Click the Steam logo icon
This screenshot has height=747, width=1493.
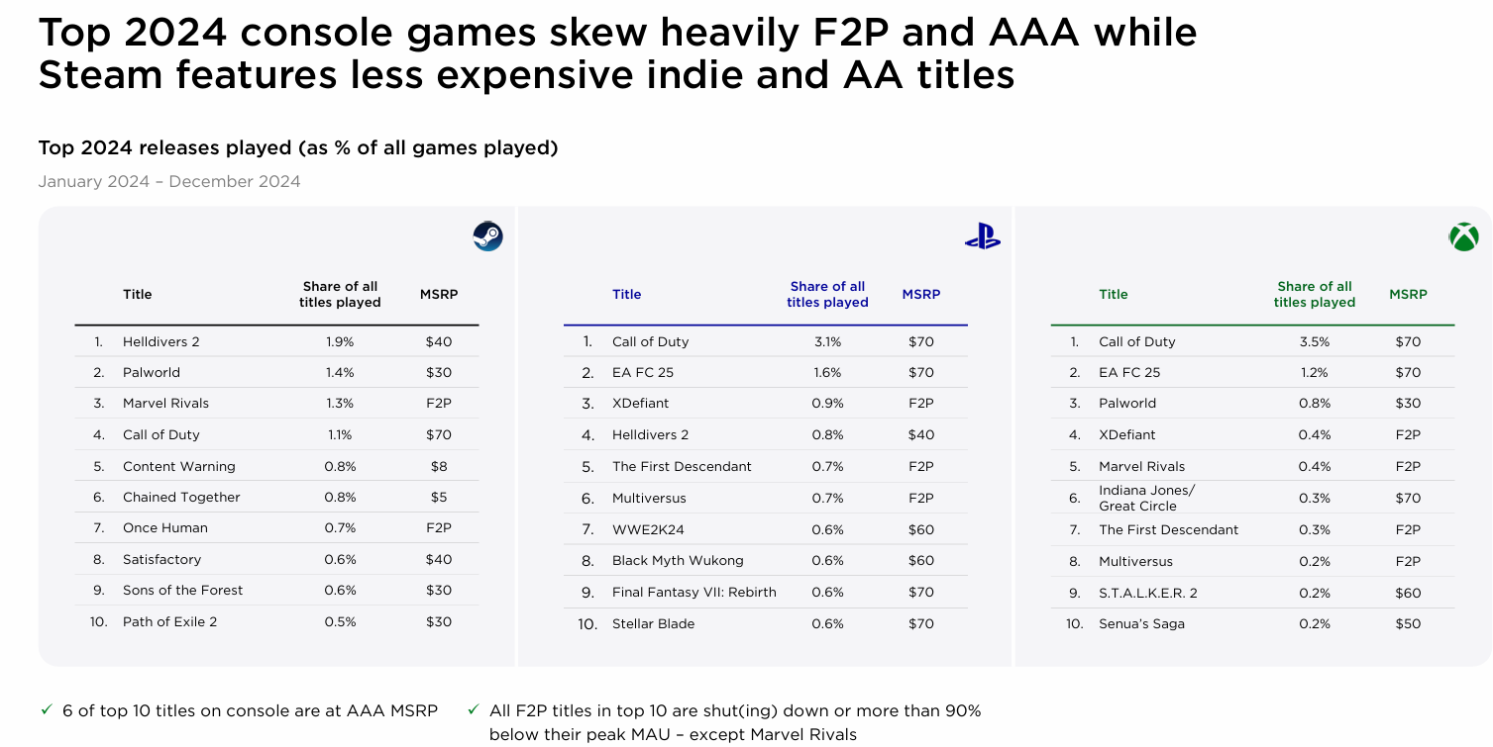(x=487, y=236)
